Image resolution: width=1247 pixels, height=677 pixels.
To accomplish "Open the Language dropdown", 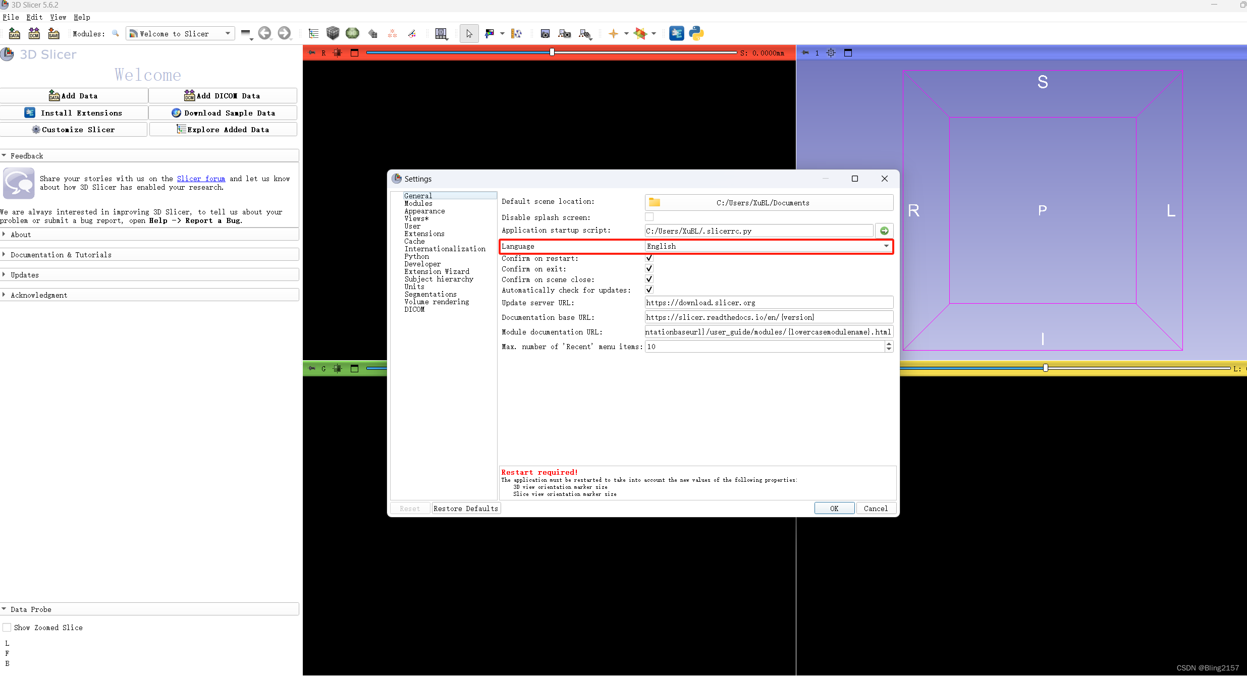I will [768, 246].
